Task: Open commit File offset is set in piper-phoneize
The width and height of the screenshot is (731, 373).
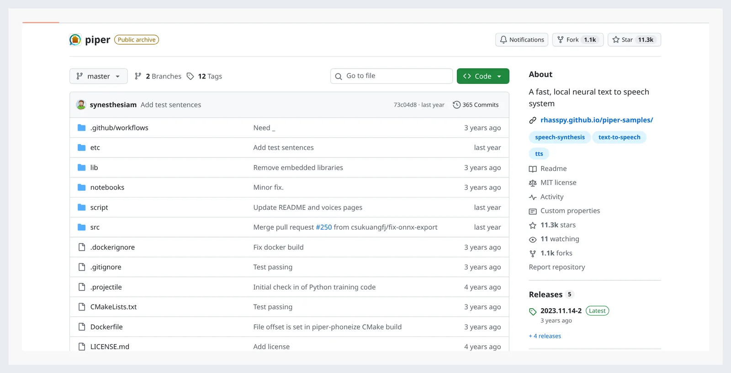Action: [x=328, y=327]
